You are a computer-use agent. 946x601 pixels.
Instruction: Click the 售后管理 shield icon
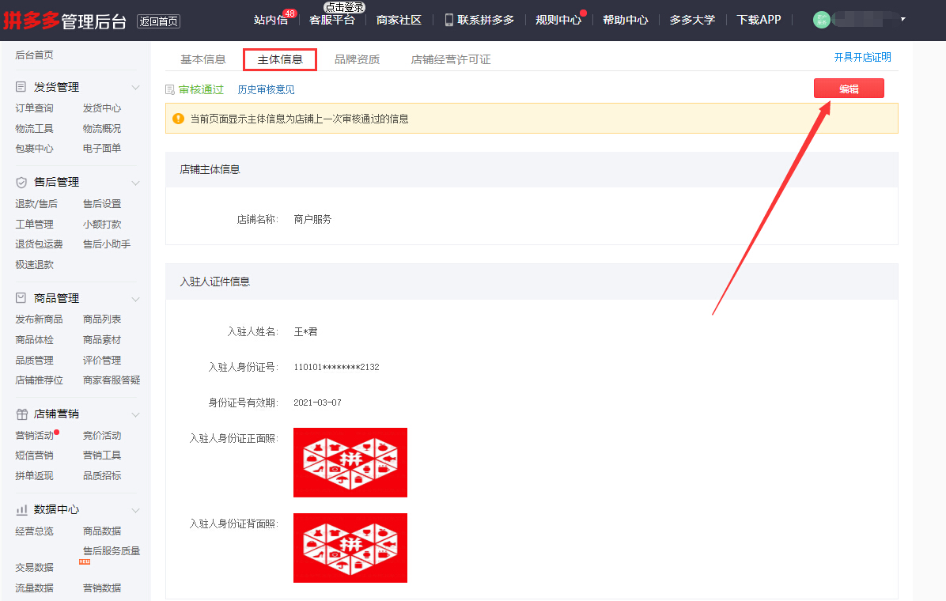pyautogui.click(x=21, y=182)
